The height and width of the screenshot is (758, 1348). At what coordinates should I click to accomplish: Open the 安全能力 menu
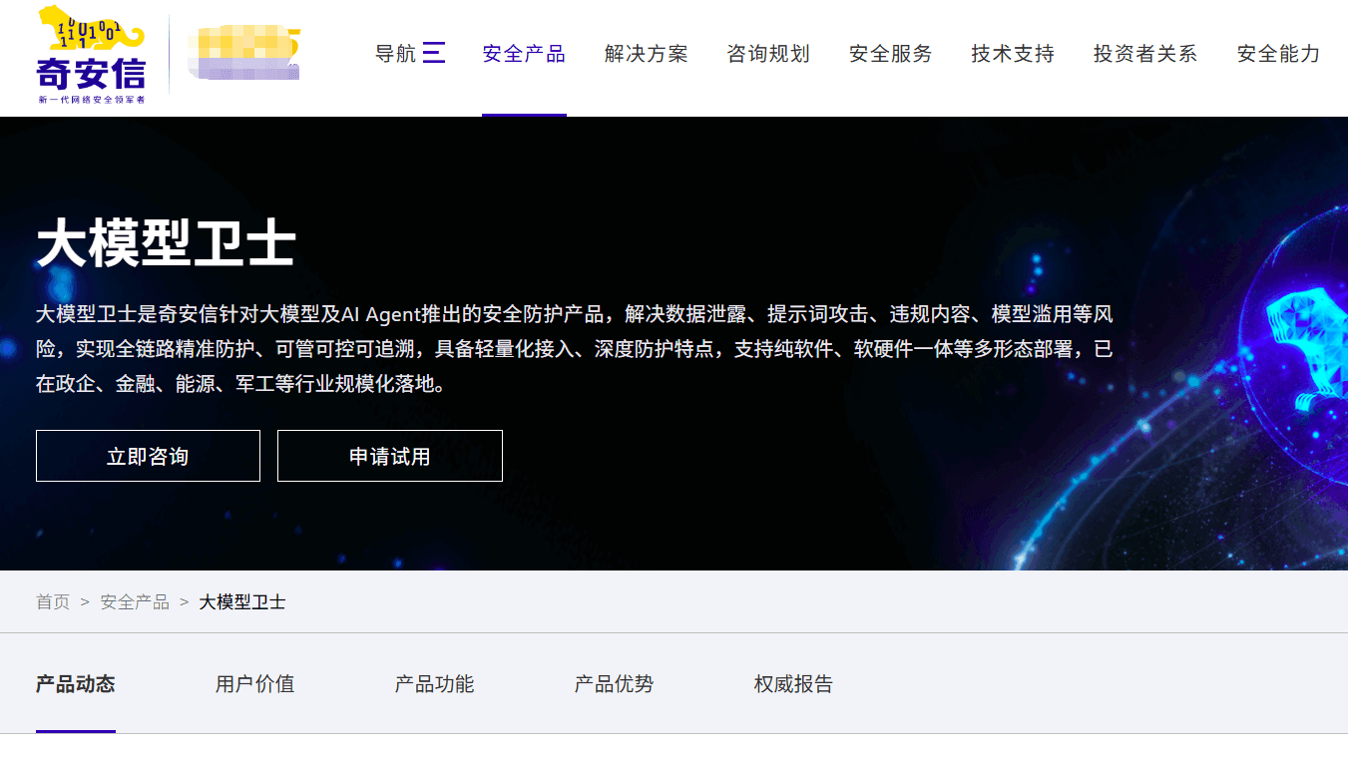click(1278, 54)
